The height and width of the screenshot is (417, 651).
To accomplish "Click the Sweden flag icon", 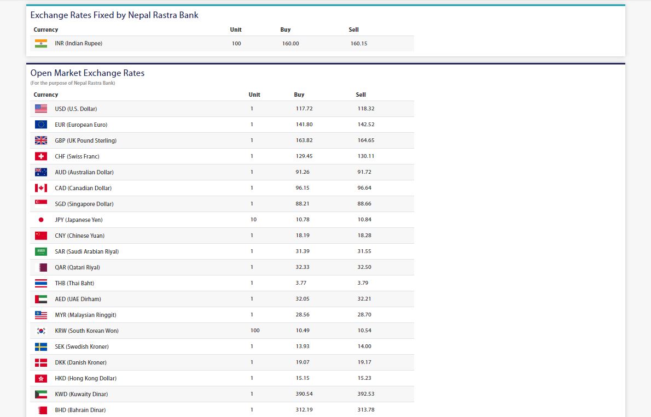I will point(40,347).
